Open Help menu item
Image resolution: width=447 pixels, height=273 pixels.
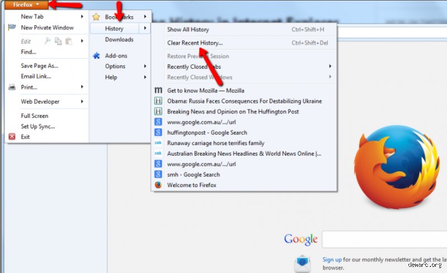(x=111, y=77)
